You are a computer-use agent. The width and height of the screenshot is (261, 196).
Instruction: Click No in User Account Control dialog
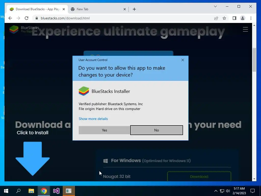[x=156, y=130]
